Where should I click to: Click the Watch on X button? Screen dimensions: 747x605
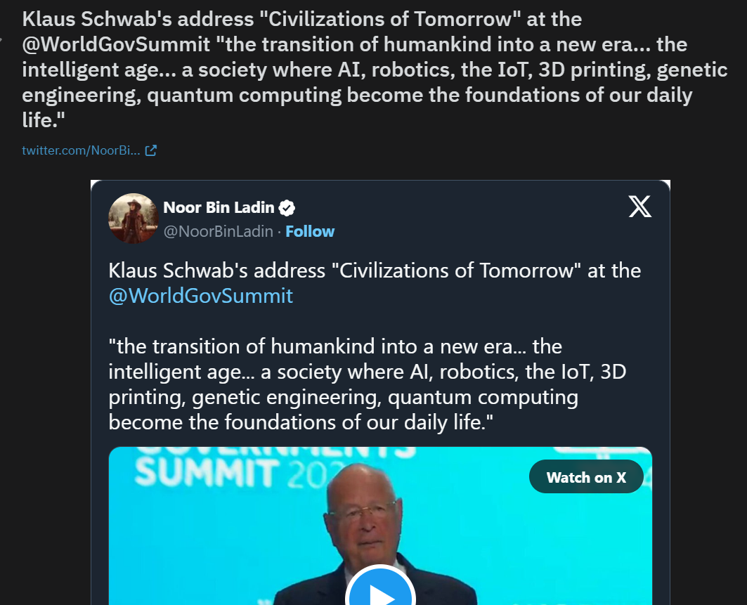point(586,477)
